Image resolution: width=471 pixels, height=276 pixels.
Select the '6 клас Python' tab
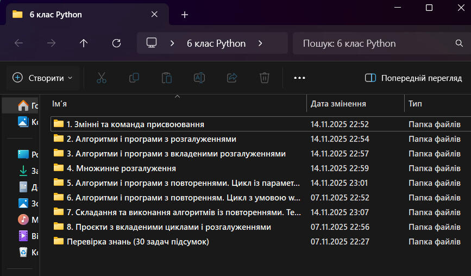[87, 15]
